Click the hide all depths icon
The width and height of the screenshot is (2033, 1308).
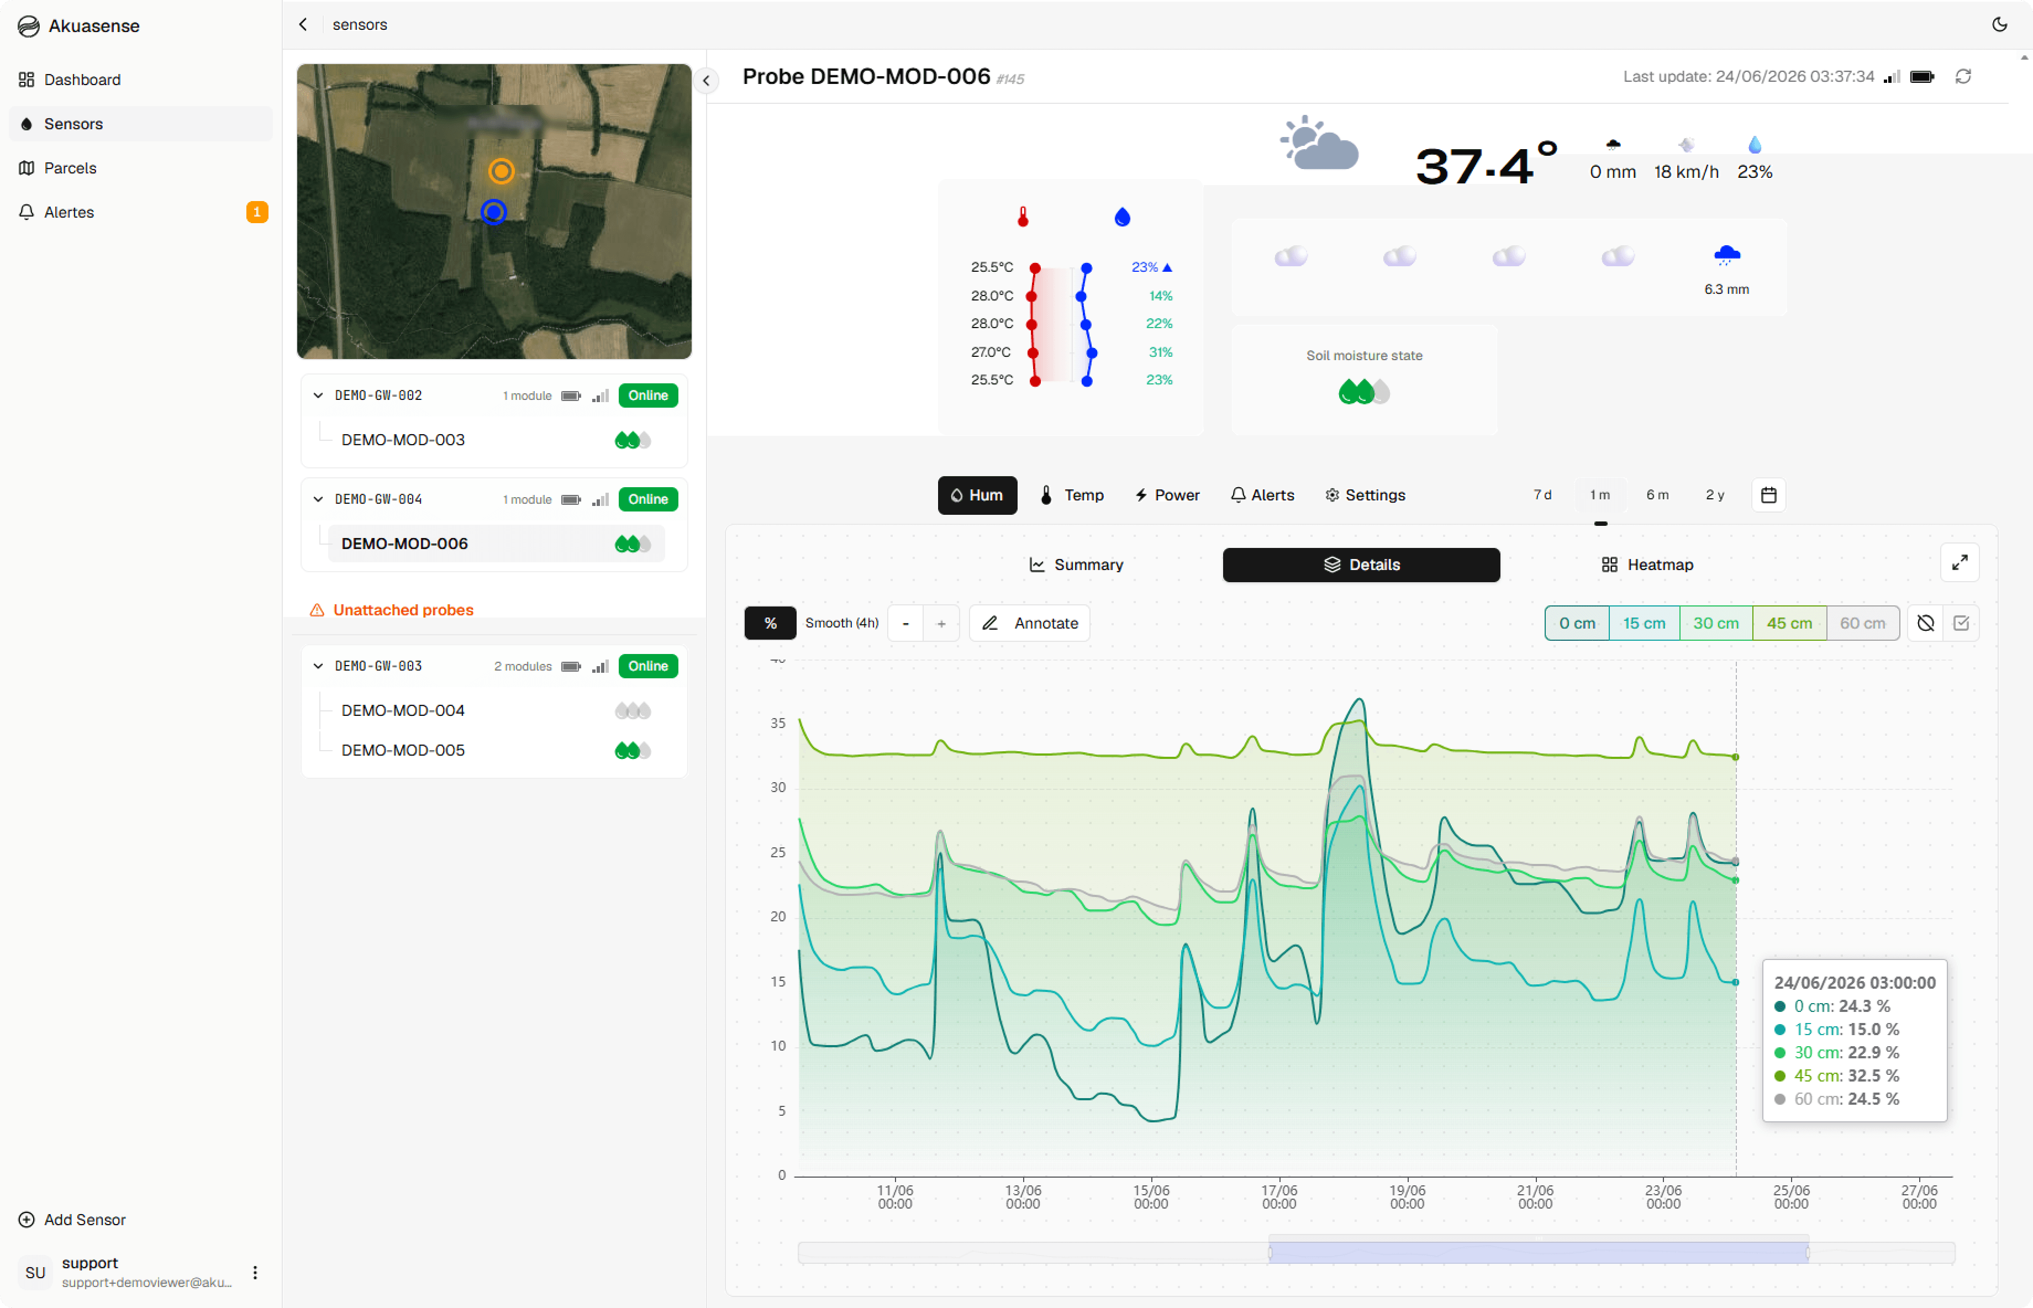(1925, 624)
